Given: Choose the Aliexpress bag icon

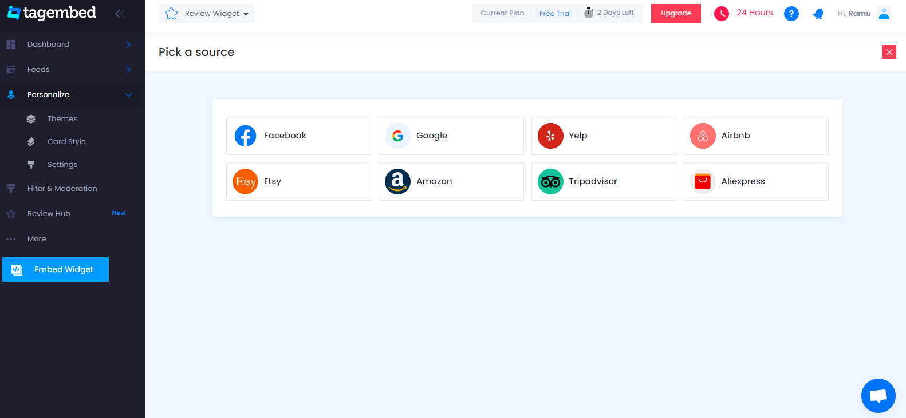Looking at the screenshot, I should tap(703, 181).
